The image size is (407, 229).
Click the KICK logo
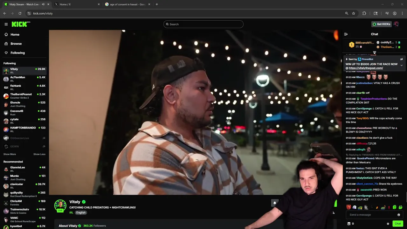[21, 24]
